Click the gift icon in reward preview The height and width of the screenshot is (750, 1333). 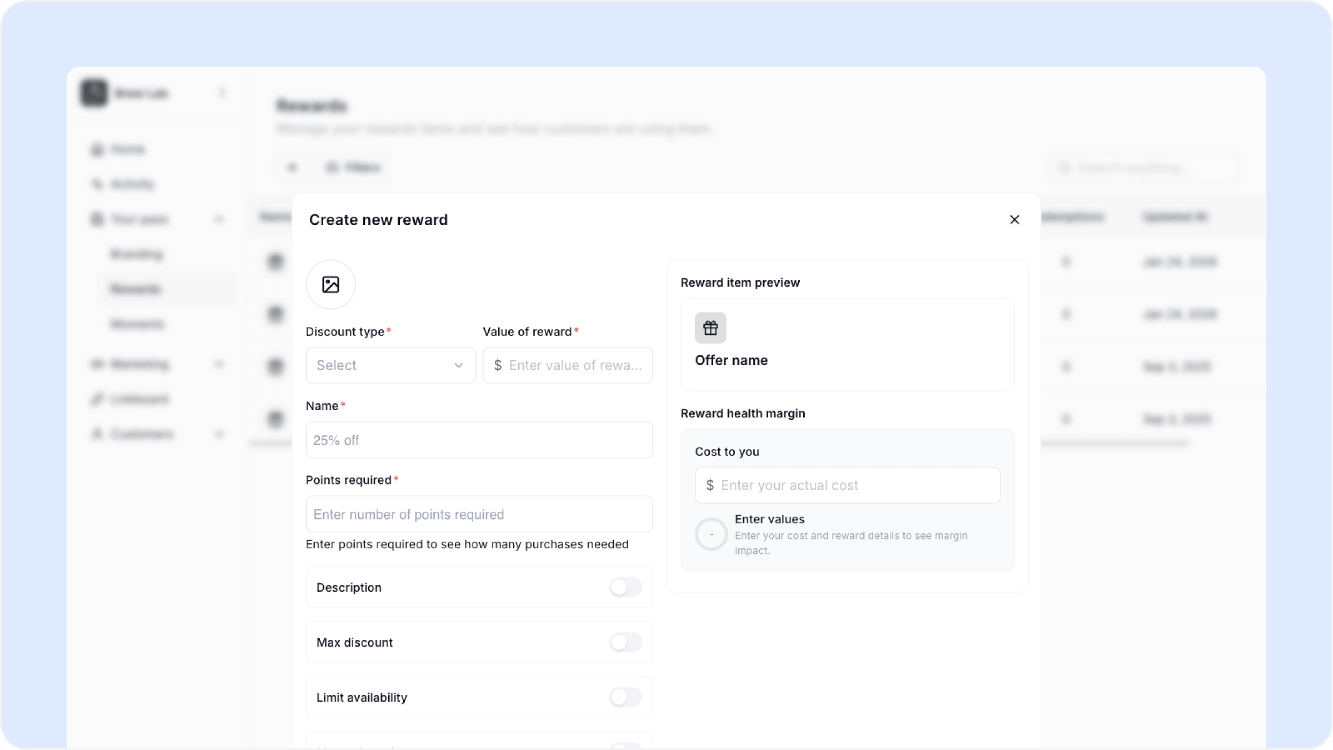[x=710, y=328]
